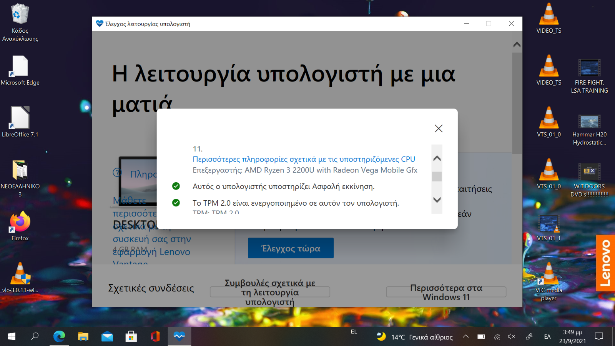Open the VTS_01_0 icon beside Hammar H20

(x=549, y=122)
